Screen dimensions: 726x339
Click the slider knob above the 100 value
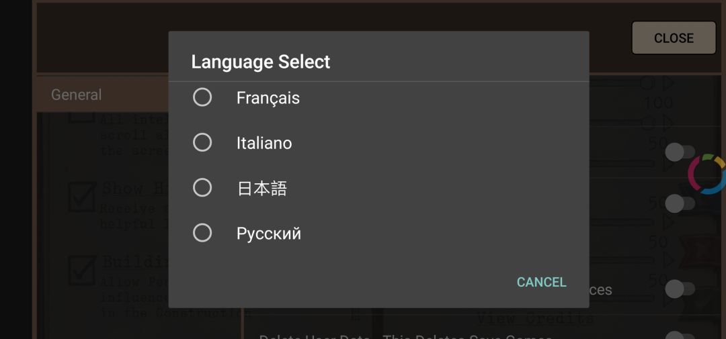pos(647,84)
